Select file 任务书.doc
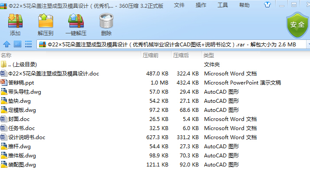 22,128
